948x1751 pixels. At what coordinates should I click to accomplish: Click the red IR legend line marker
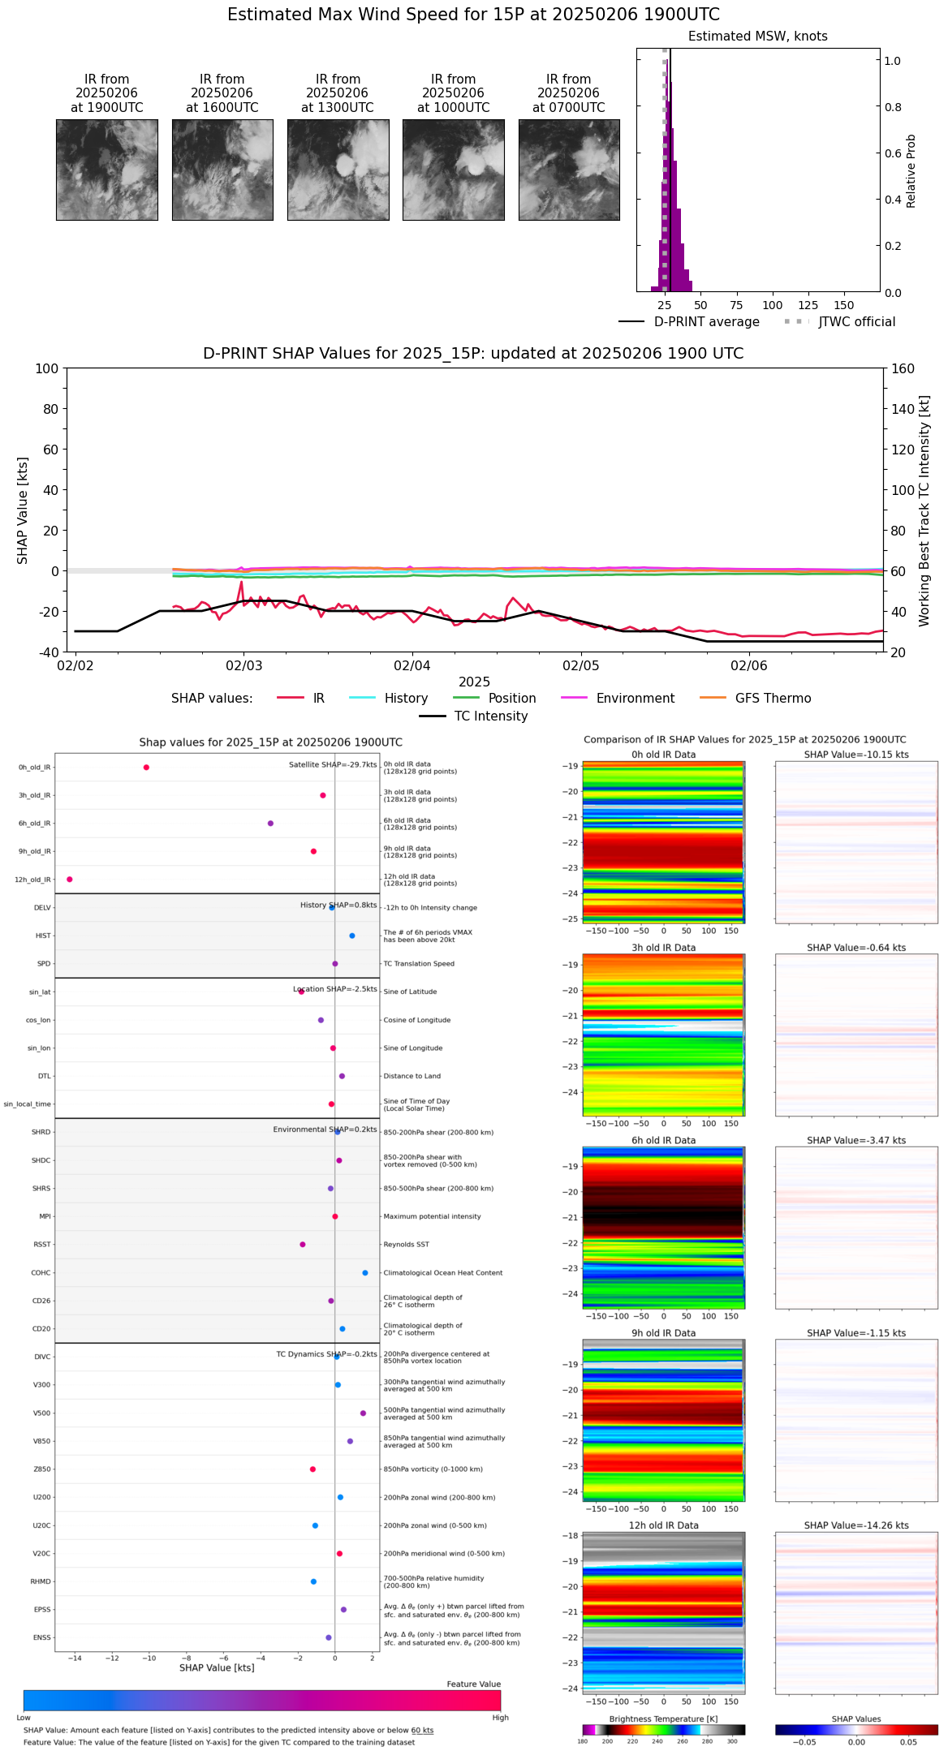pos(291,698)
